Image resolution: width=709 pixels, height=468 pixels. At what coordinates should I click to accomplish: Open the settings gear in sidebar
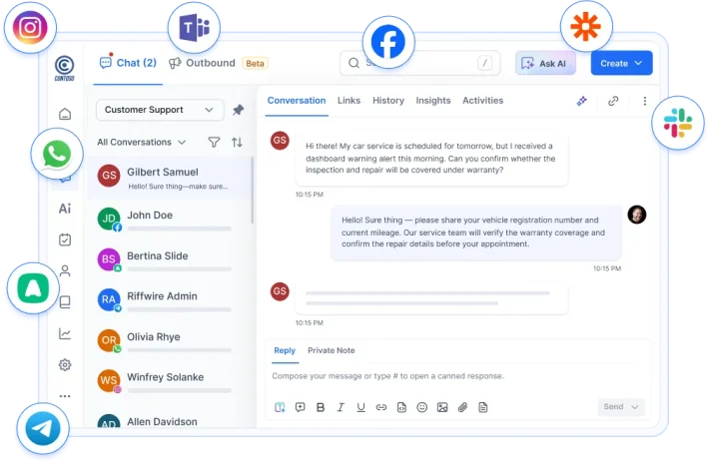pos(65,364)
